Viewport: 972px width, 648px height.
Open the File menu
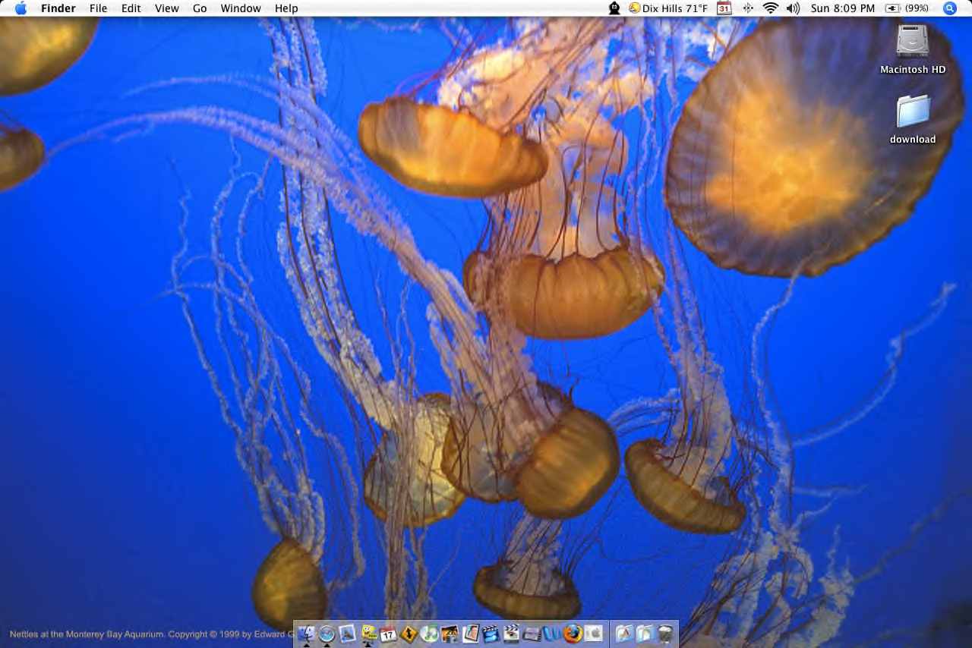(x=98, y=8)
